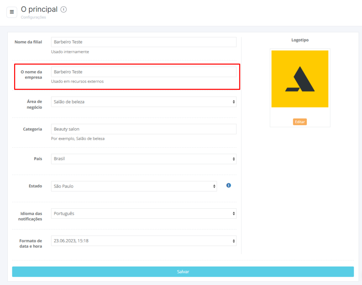Viewport: 362px width, 285px height.
Task: Click the Editar button under the logo
Action: tap(300, 122)
